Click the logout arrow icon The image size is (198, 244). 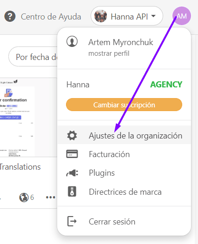pyautogui.click(x=72, y=221)
